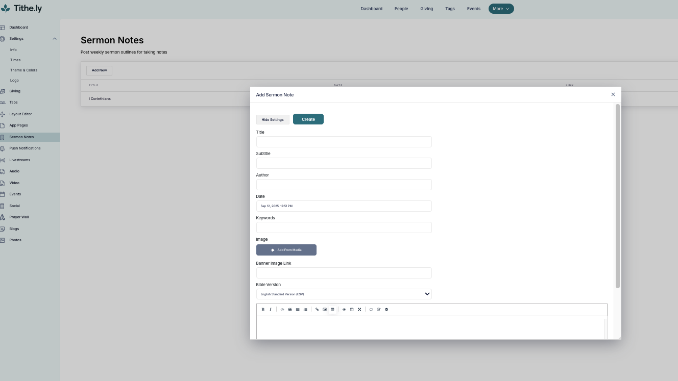Open the Bible Version dropdown
The image size is (678, 381).
click(344, 294)
